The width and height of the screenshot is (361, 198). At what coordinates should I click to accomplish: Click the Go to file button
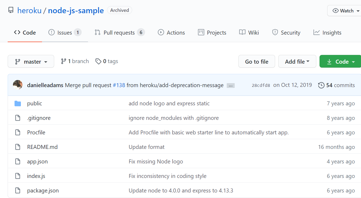[257, 62]
